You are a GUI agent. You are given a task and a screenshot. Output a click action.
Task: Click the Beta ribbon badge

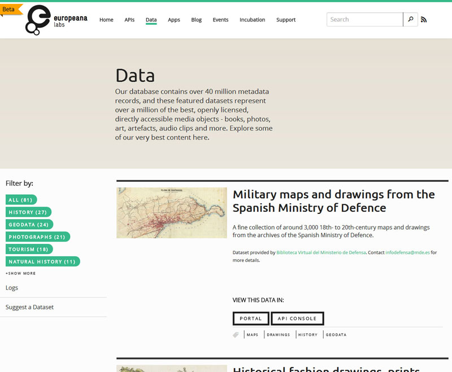pos(11,9)
